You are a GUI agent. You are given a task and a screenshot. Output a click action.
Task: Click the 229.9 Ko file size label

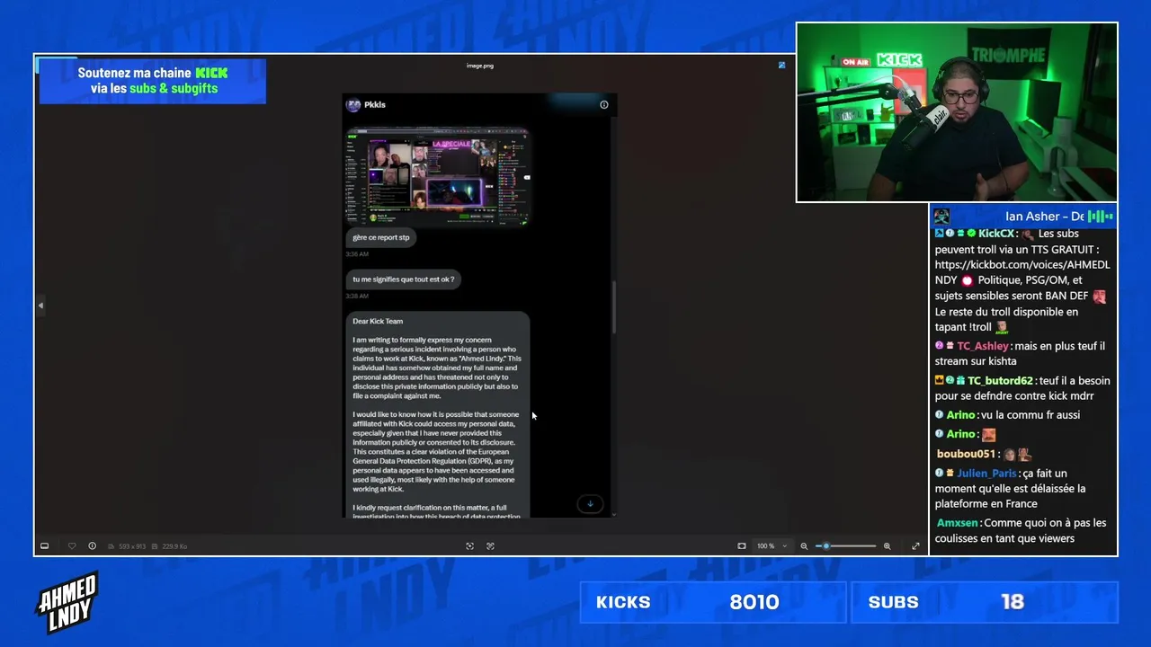174,546
